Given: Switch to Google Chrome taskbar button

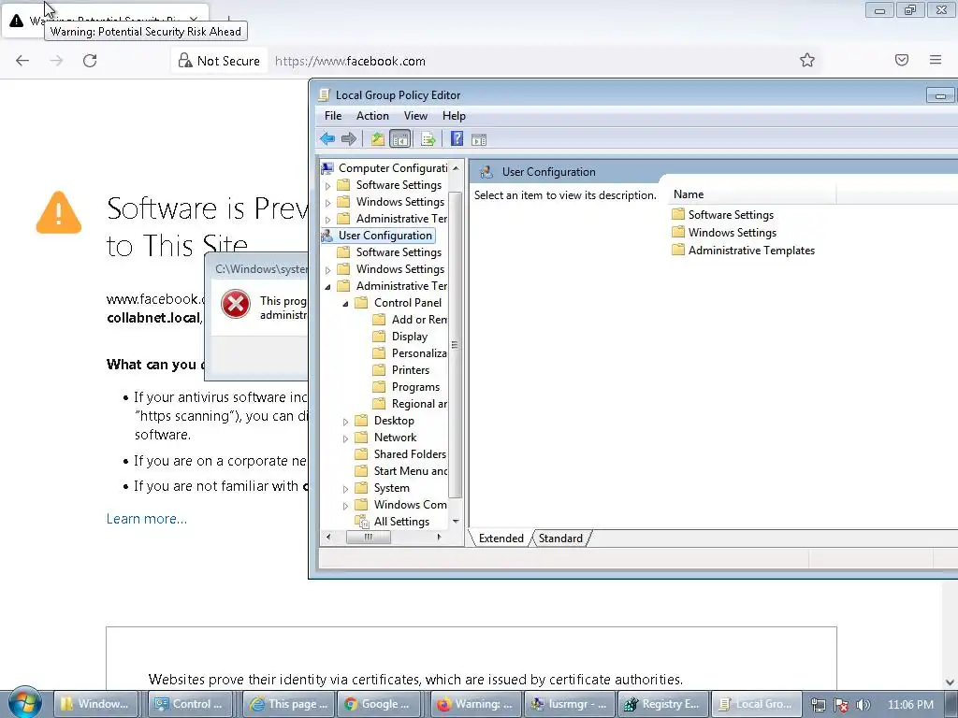Looking at the screenshot, I should click(380, 704).
